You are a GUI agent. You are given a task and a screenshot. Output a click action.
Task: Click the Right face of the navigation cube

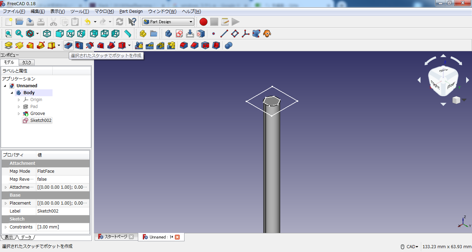(435, 85)
